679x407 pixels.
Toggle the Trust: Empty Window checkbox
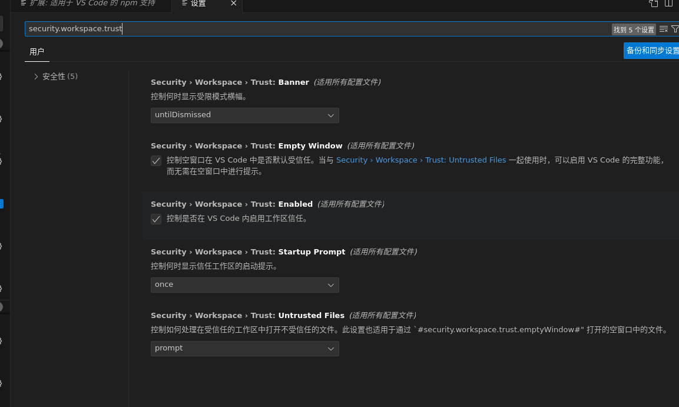click(156, 161)
